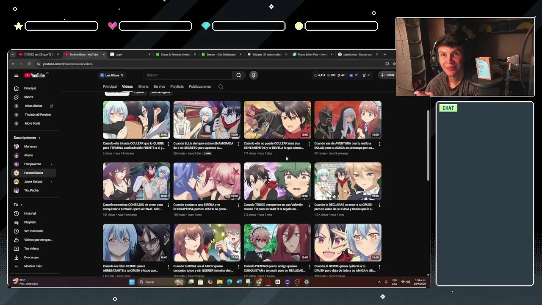Open the Windows Start menu

[x=132, y=282]
